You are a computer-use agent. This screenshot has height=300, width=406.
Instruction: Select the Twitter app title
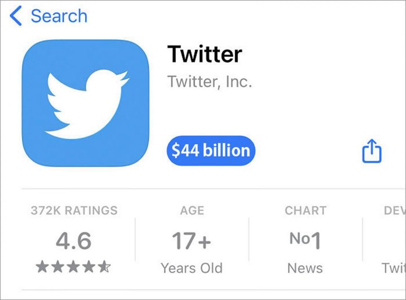205,54
